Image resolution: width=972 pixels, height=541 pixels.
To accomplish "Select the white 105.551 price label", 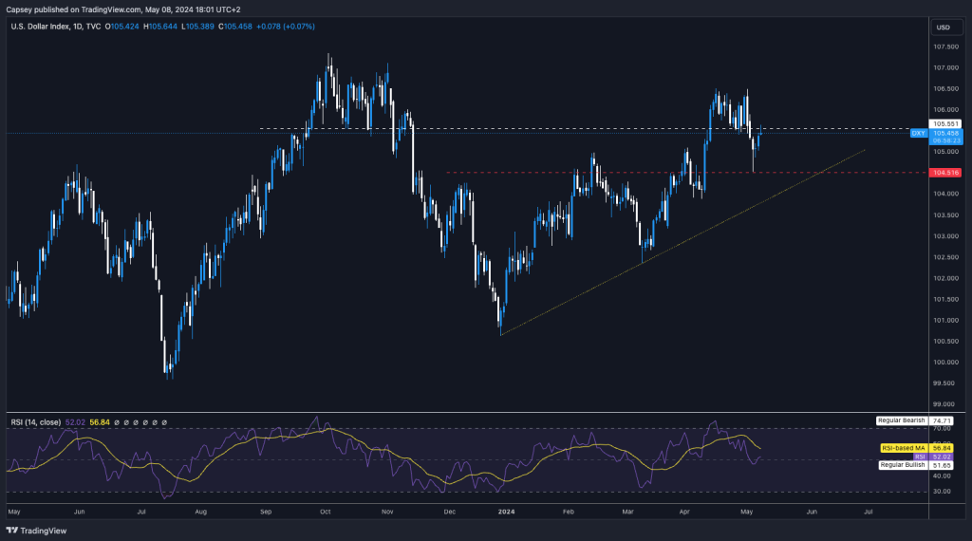I will tap(948, 123).
